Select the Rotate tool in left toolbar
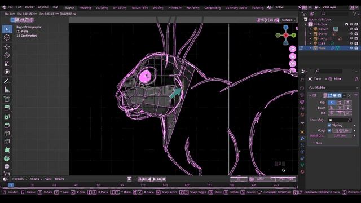The height and width of the screenshot is (203, 361). pos(7,55)
